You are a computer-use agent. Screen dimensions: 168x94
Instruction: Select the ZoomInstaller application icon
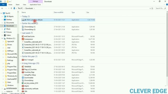coord(23,78)
